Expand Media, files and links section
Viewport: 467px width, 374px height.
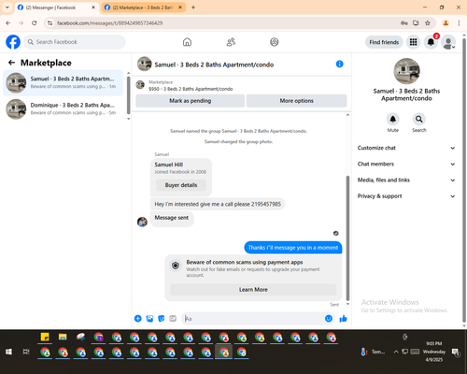[x=406, y=180]
